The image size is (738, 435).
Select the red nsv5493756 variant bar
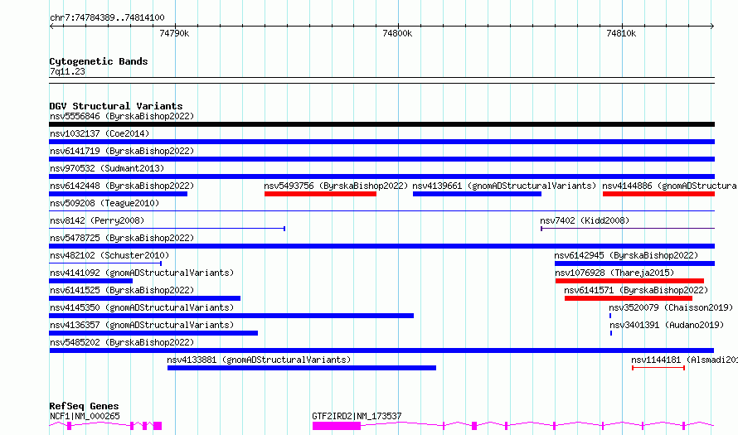[x=320, y=194]
